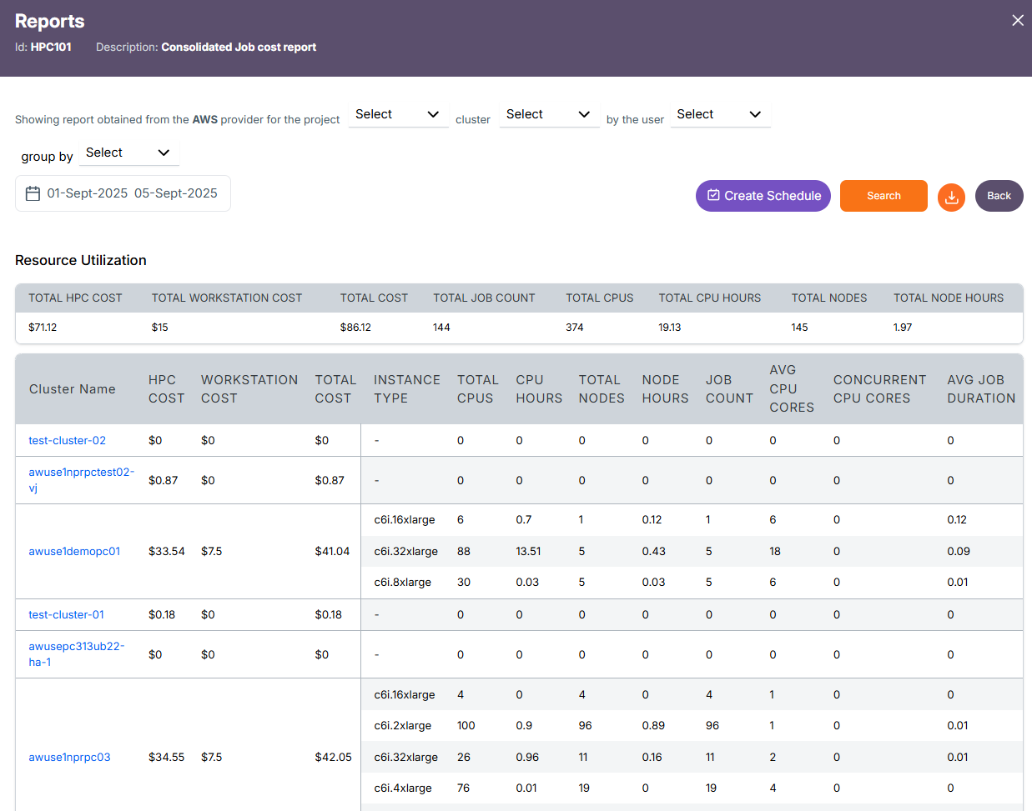Click the c6i.8xlarge instance type cell
The image size is (1032, 811).
pos(402,582)
